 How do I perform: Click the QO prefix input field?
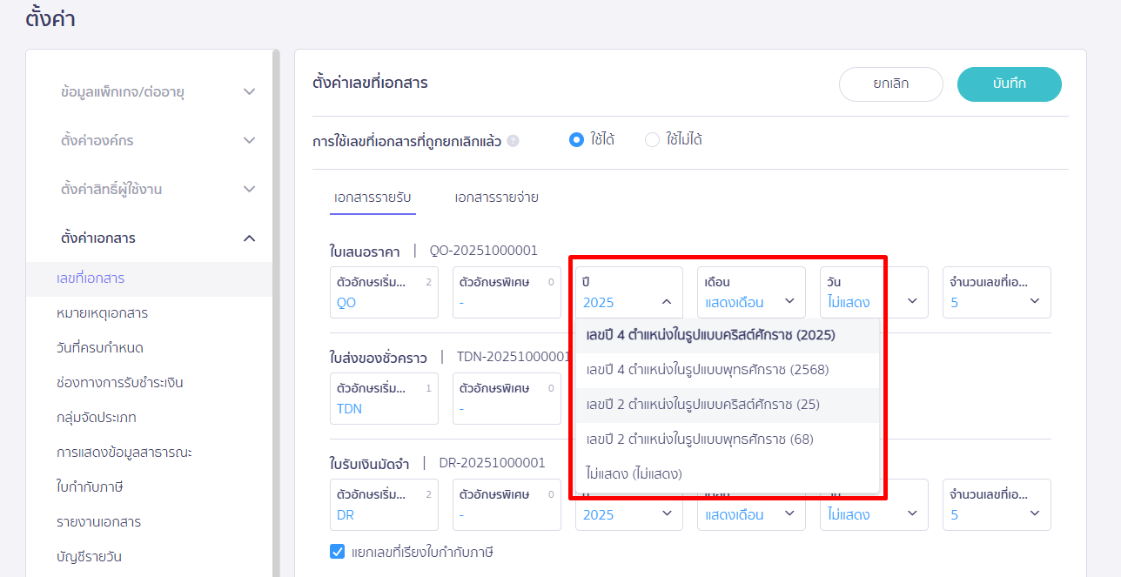point(383,303)
